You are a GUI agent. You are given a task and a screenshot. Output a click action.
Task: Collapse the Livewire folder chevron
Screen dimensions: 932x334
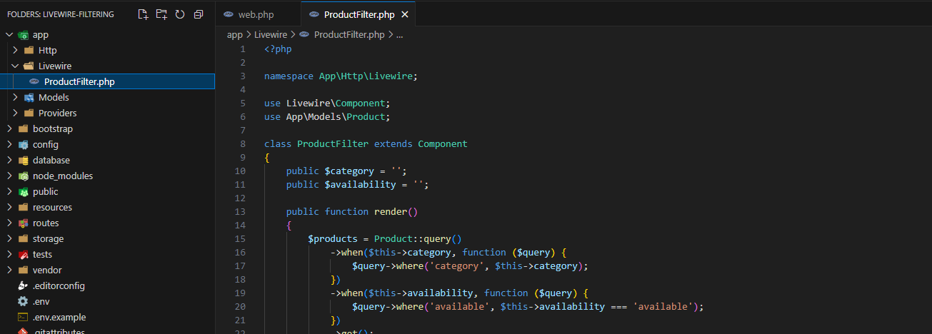[15, 66]
